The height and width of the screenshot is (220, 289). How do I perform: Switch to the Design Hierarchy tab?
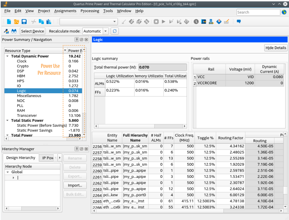click(x=20, y=158)
